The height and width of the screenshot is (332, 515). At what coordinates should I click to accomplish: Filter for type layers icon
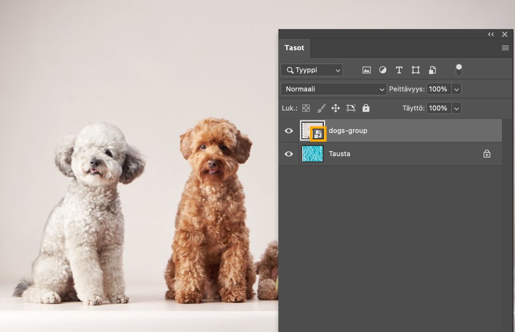399,70
